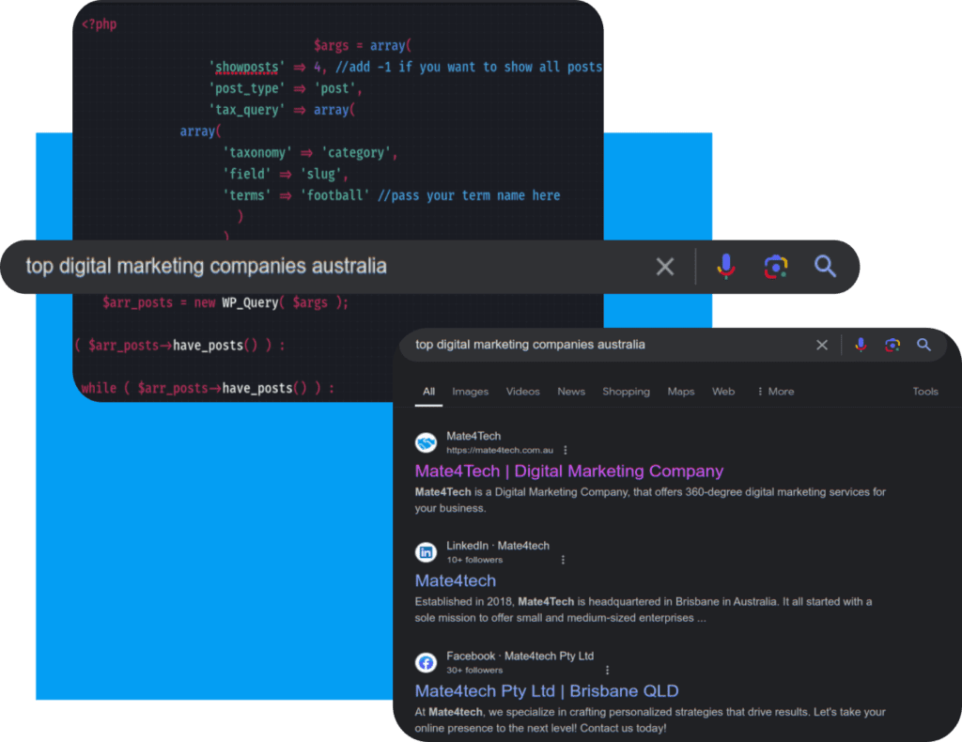Click the <?php opening tag

point(99,23)
